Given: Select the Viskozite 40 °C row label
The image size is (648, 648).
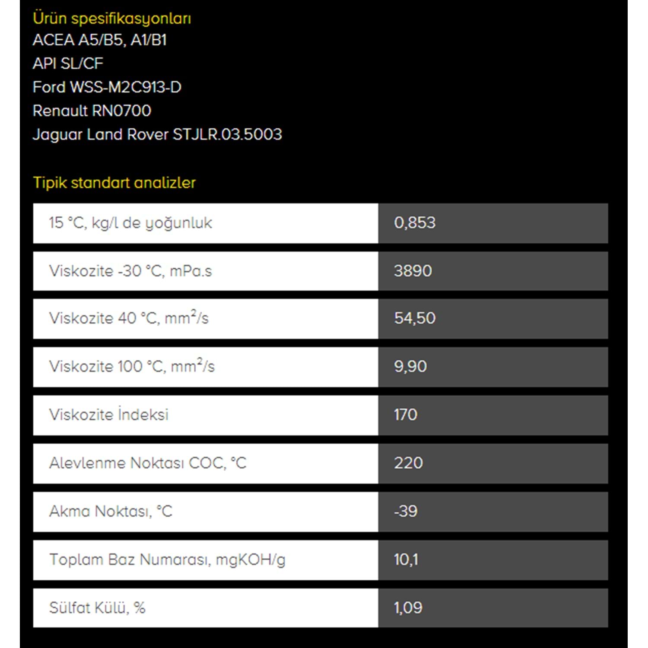Looking at the screenshot, I should (129, 318).
